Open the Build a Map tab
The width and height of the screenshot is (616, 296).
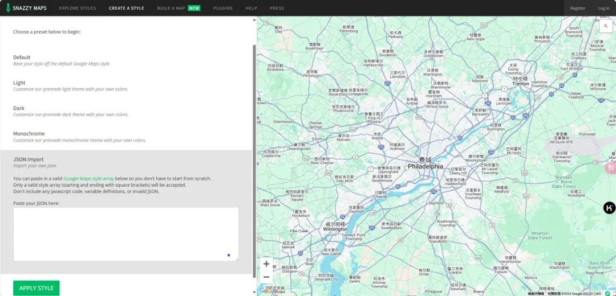point(171,8)
